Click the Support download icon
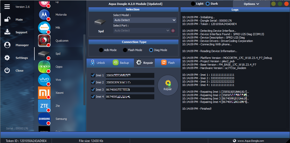 point(7,32)
